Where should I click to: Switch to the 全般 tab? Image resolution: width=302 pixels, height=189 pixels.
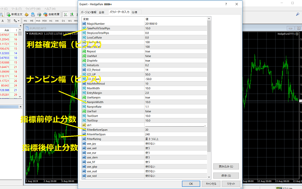(102, 12)
